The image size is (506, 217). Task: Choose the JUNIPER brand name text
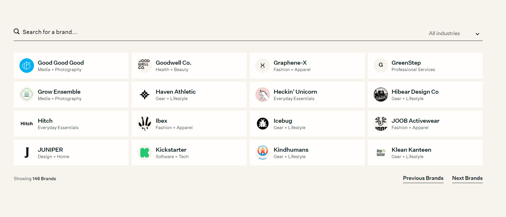point(50,150)
